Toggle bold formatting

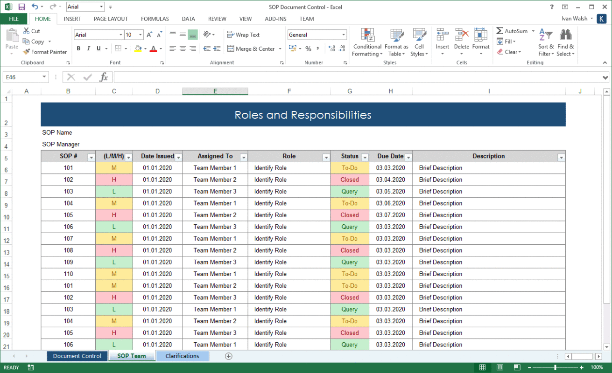(78, 48)
